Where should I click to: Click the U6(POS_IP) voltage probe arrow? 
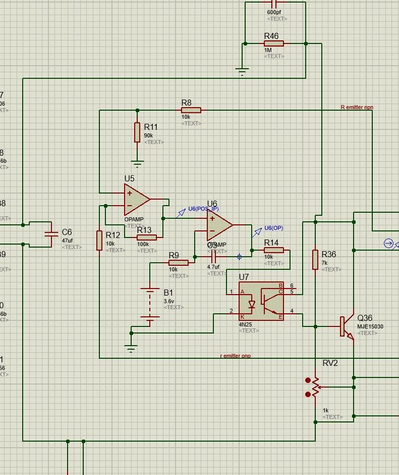181,213
